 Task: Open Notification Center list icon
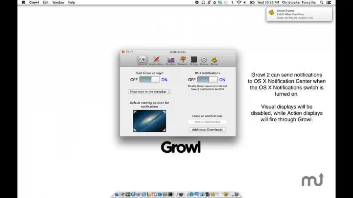point(329,2)
